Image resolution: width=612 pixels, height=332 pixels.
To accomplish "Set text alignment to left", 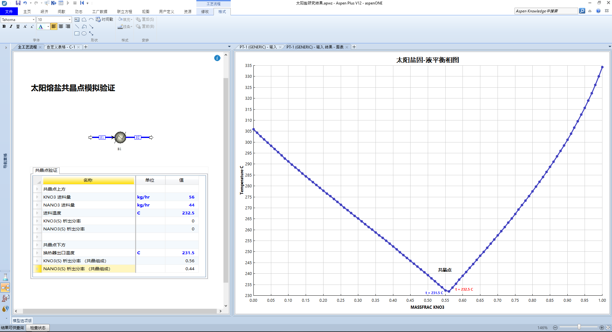I will coord(54,26).
